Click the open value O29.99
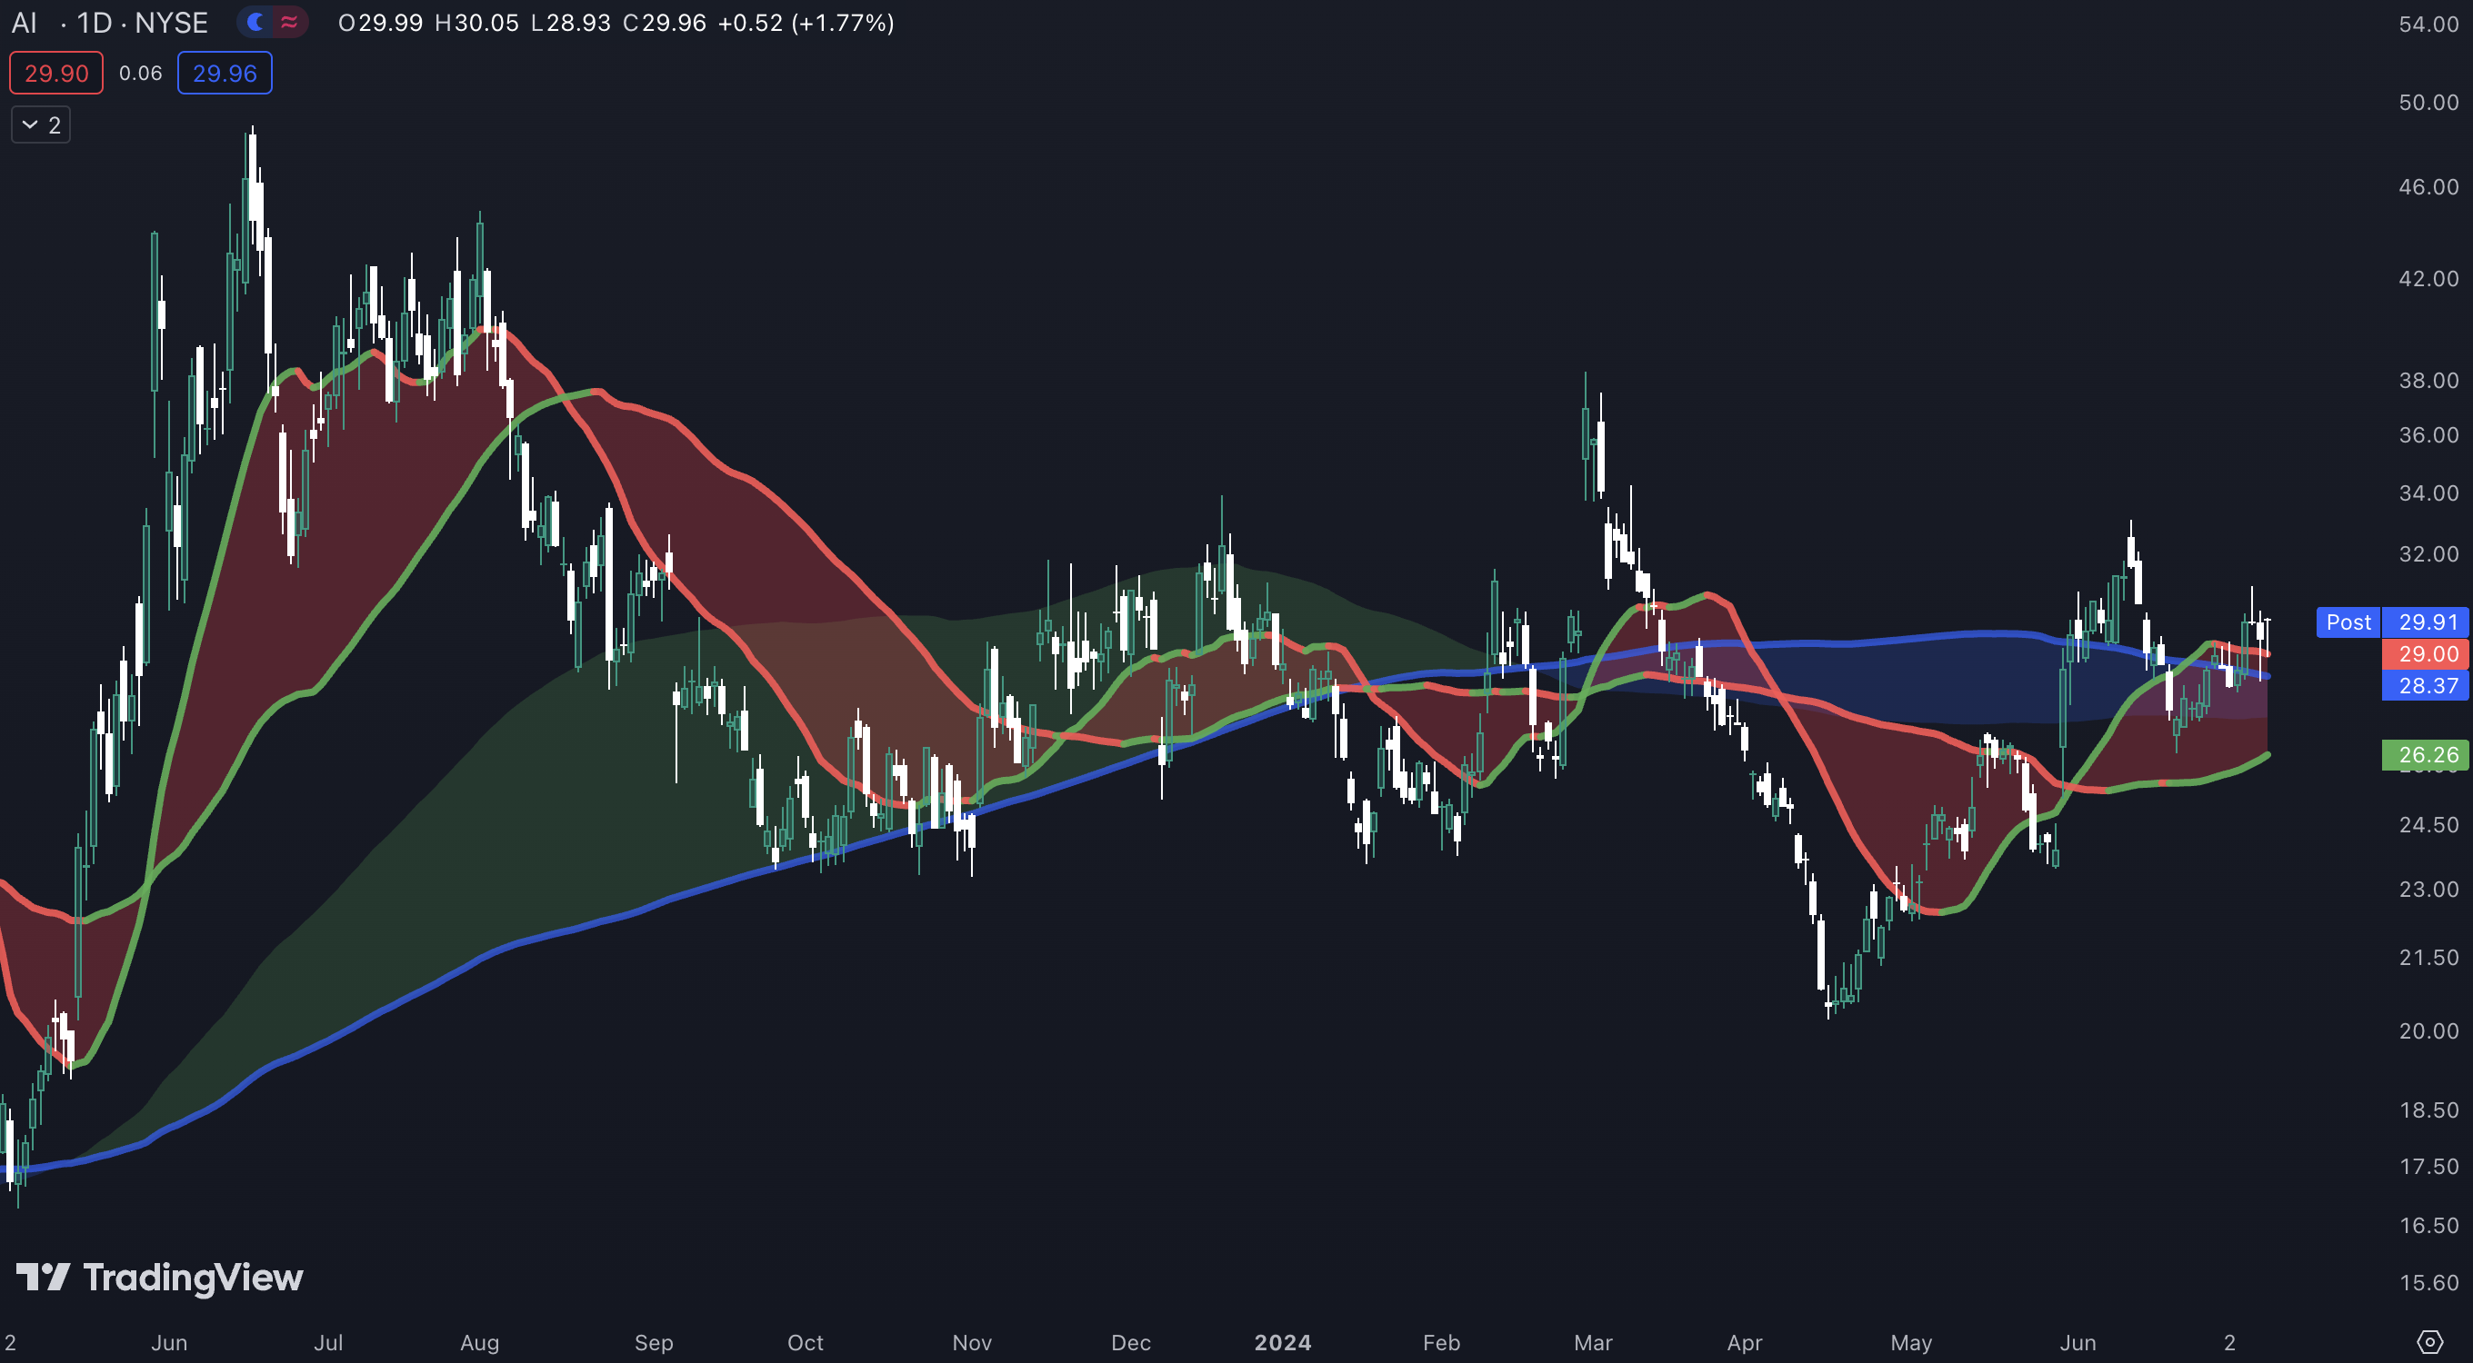 (380, 22)
